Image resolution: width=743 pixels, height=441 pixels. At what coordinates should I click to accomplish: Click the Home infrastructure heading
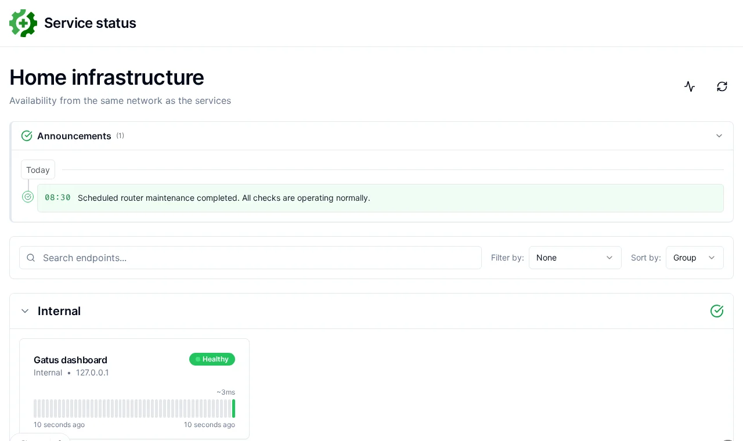coord(107,77)
